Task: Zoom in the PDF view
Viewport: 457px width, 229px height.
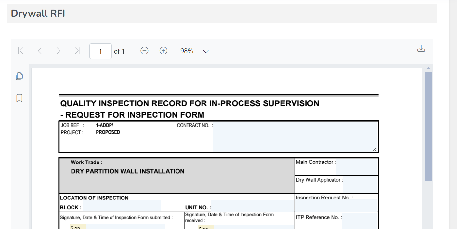Action: [163, 51]
